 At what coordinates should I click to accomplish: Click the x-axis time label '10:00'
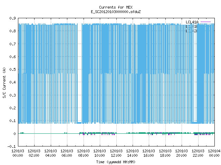(x=99, y=155)
